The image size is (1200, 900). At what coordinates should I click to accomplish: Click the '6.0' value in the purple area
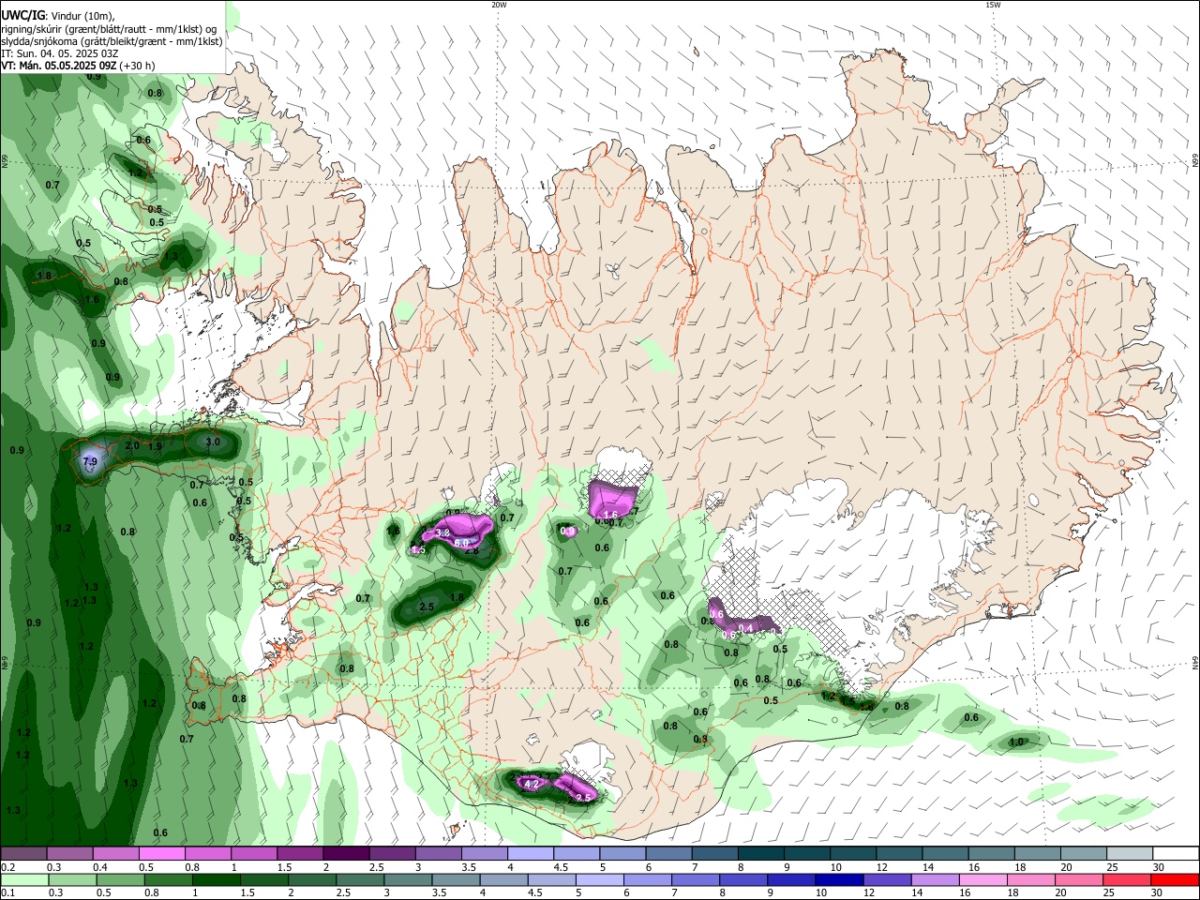[x=461, y=543]
